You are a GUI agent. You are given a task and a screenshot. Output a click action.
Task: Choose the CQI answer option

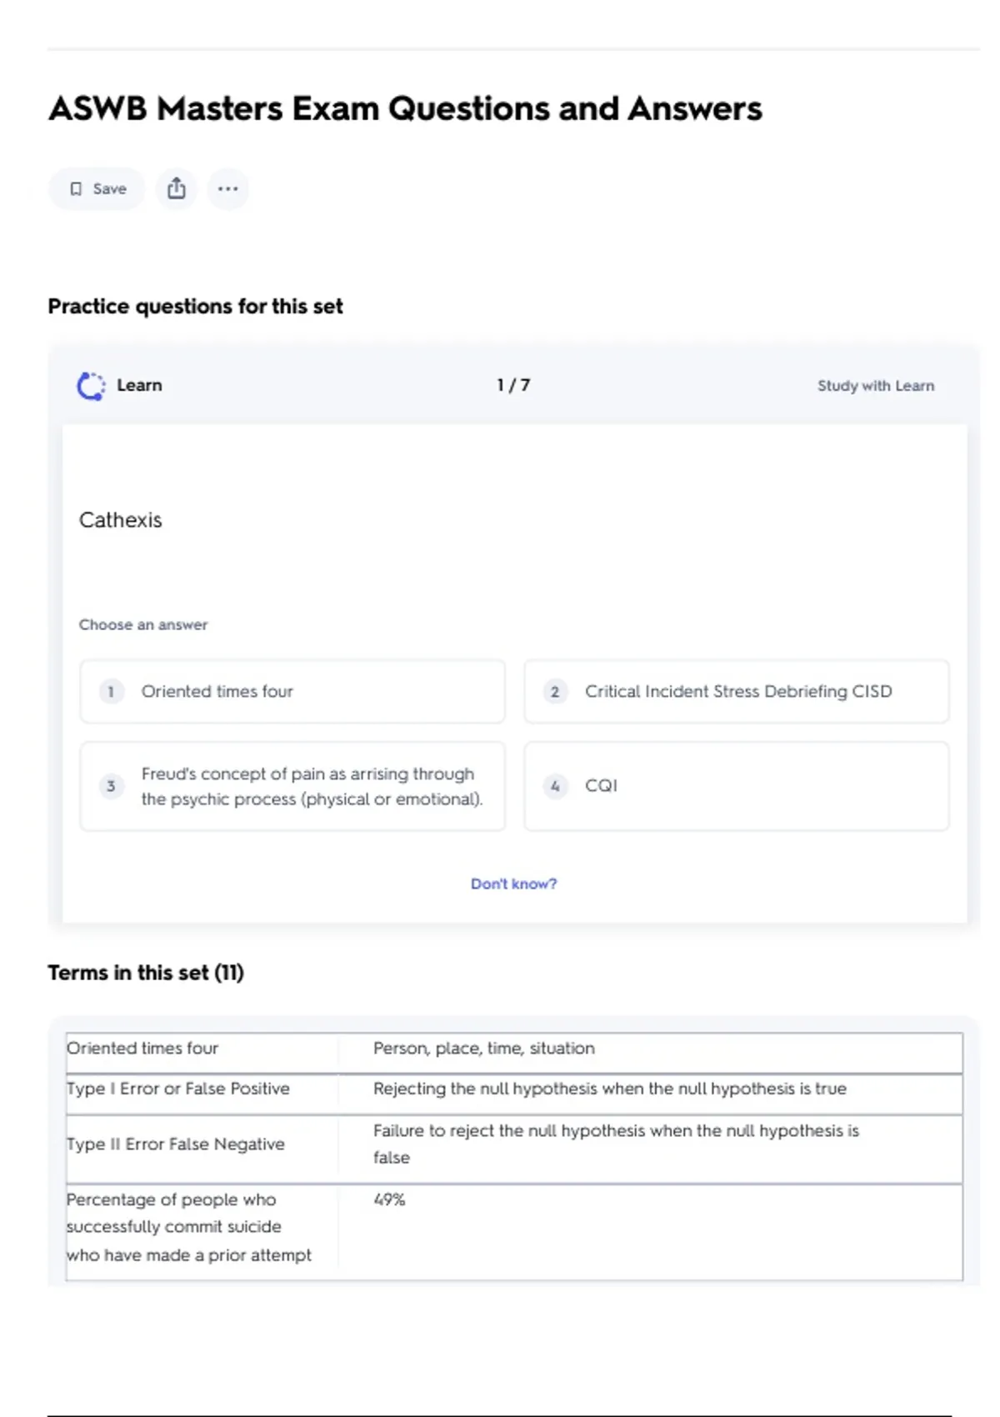click(736, 786)
